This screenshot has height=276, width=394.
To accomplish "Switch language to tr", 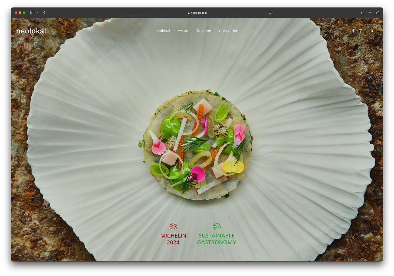I will point(372,31).
